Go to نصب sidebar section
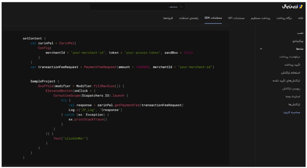Viewport: 307px width, 168px height. coord(300,33)
